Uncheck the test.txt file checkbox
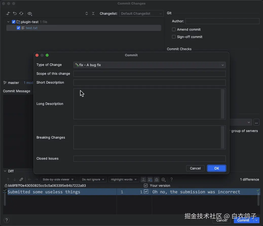Image resolution: width=263 pixels, height=226 pixels. point(18,28)
